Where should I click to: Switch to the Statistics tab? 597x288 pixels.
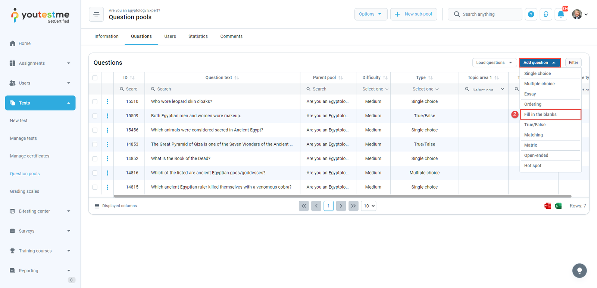click(198, 36)
